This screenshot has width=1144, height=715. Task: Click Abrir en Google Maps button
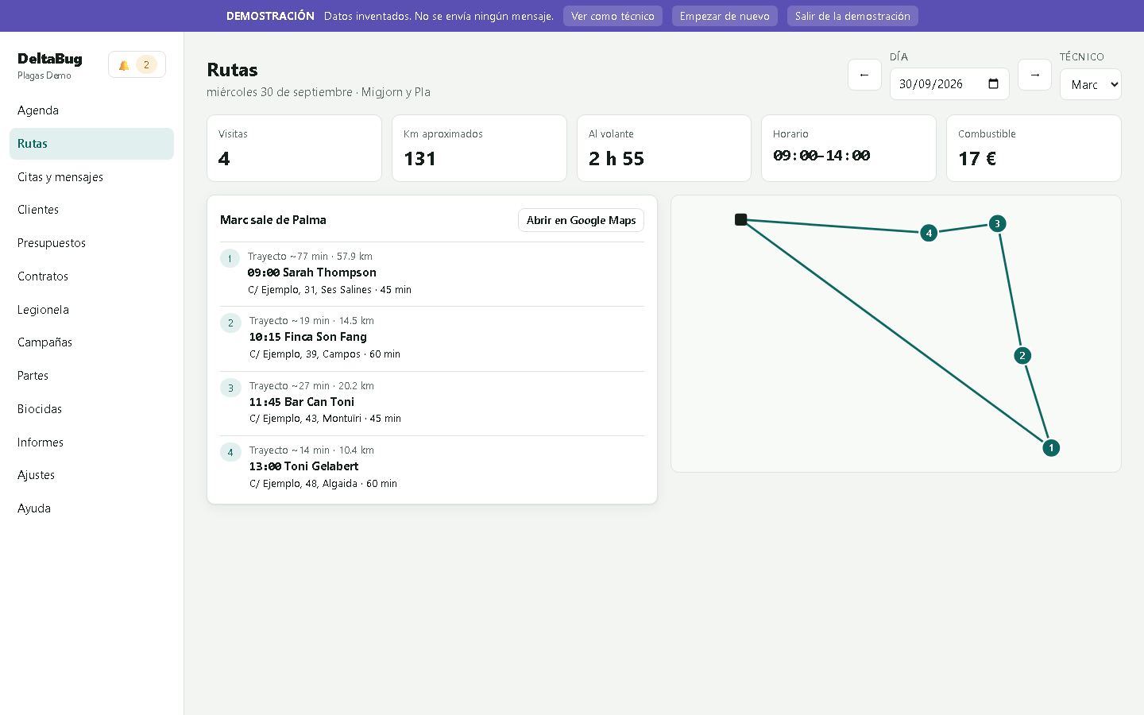click(x=581, y=220)
